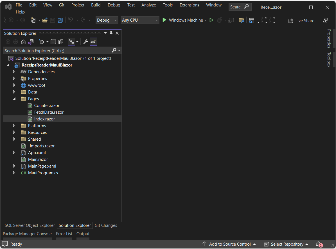The image size is (336, 249).
Task: Collapse the ReceiptReaderMauiBlazor project node
Action: [8, 65]
